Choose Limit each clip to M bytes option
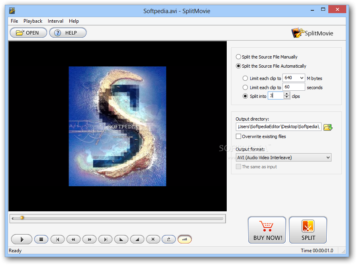This screenshot has width=357, height=265. click(x=245, y=78)
